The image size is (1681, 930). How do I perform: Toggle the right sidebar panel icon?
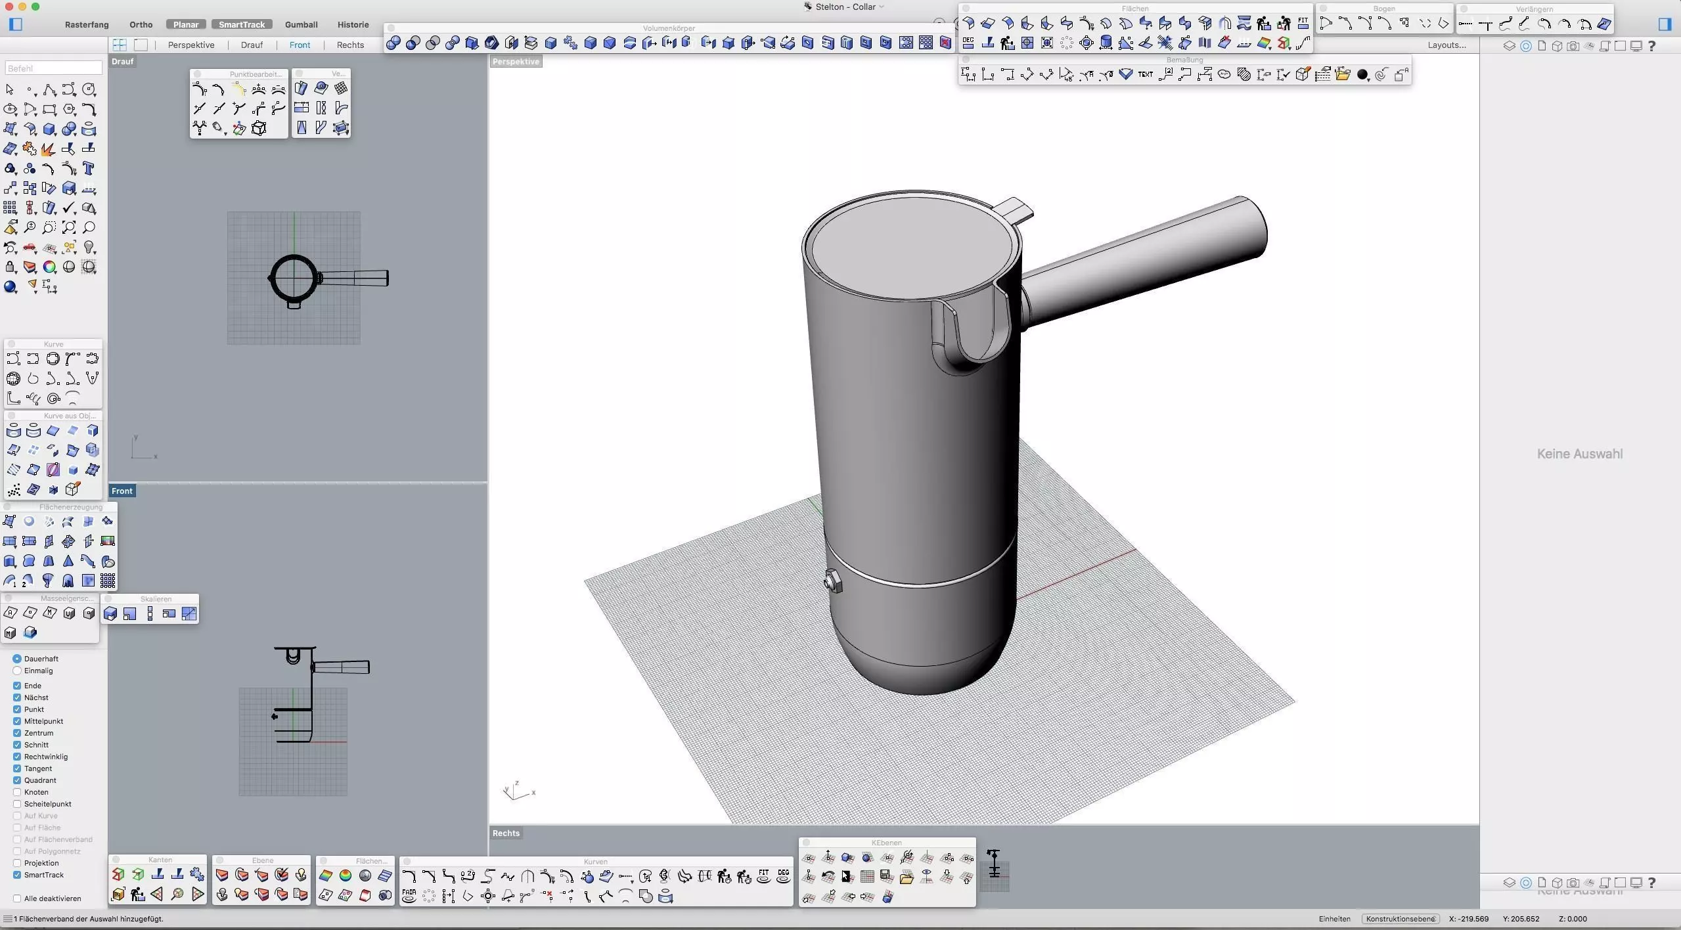point(1665,24)
